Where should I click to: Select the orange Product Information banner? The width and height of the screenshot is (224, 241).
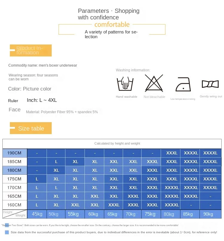(31, 50)
